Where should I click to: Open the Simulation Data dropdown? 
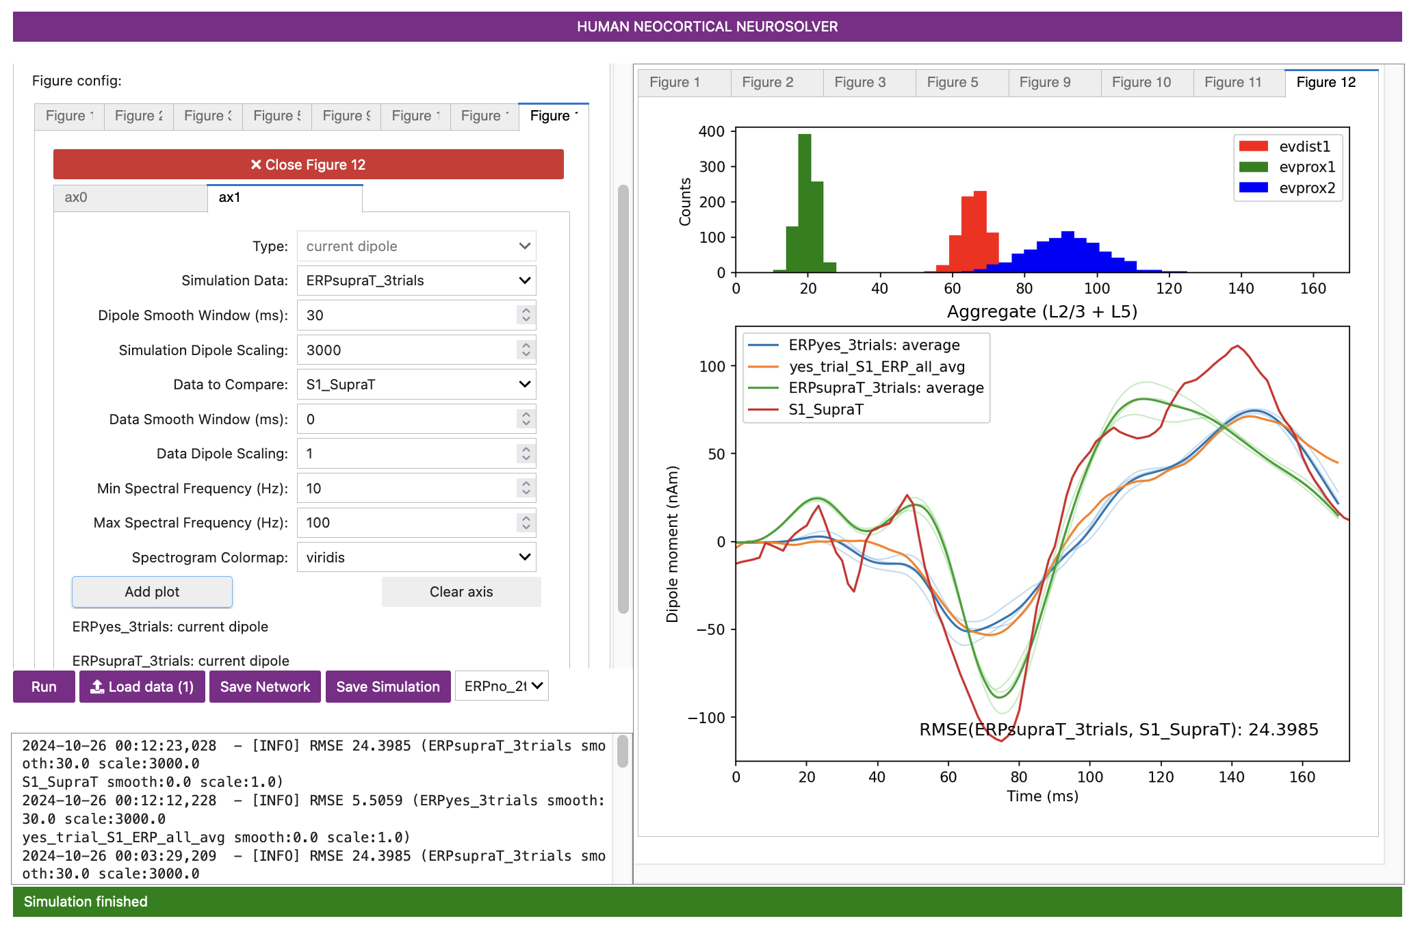[416, 281]
